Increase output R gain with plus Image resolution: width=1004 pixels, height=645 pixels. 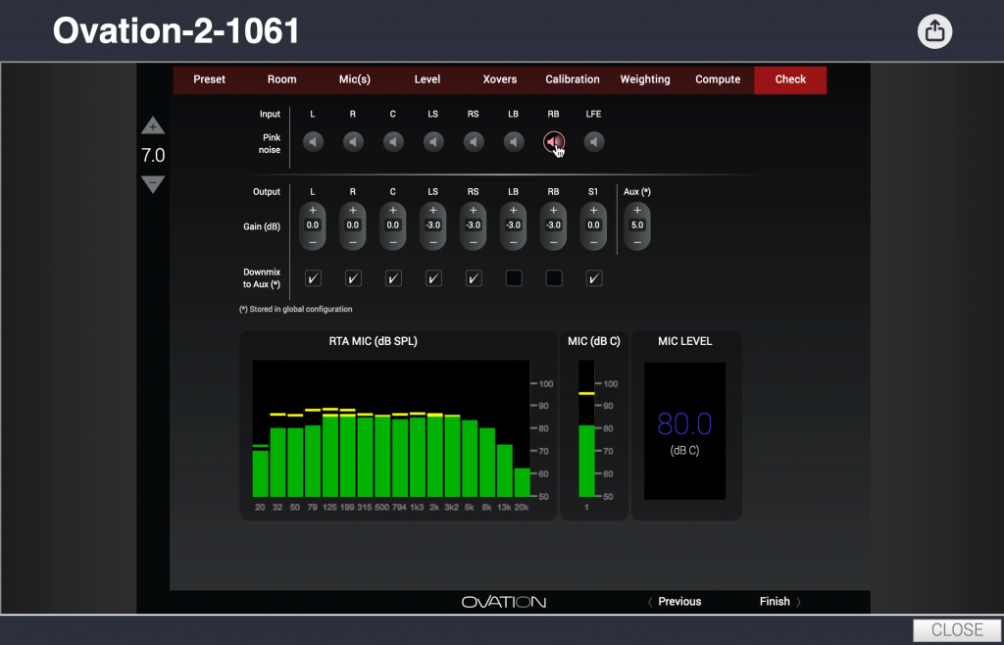coord(353,210)
